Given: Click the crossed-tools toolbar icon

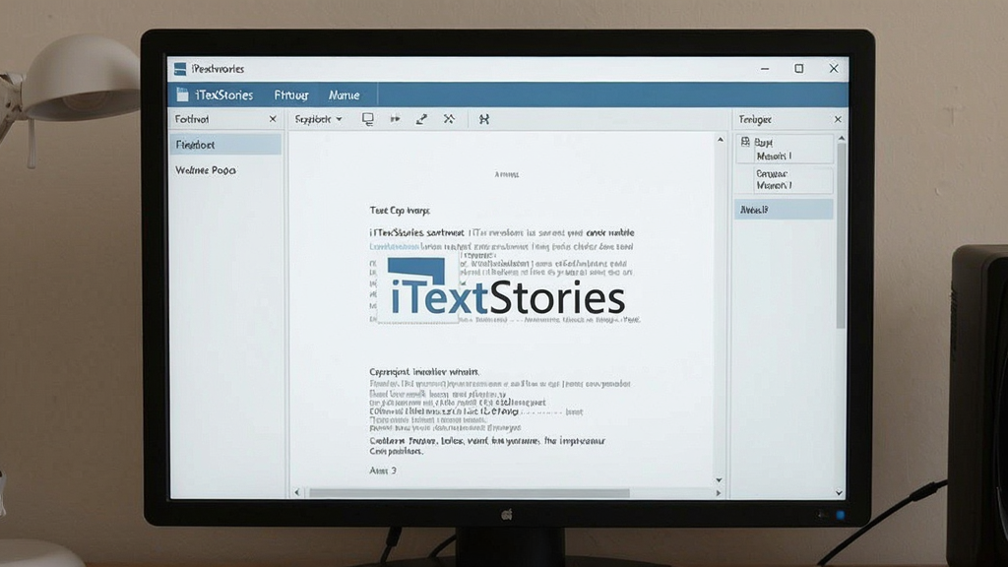Looking at the screenshot, I should pos(449,119).
